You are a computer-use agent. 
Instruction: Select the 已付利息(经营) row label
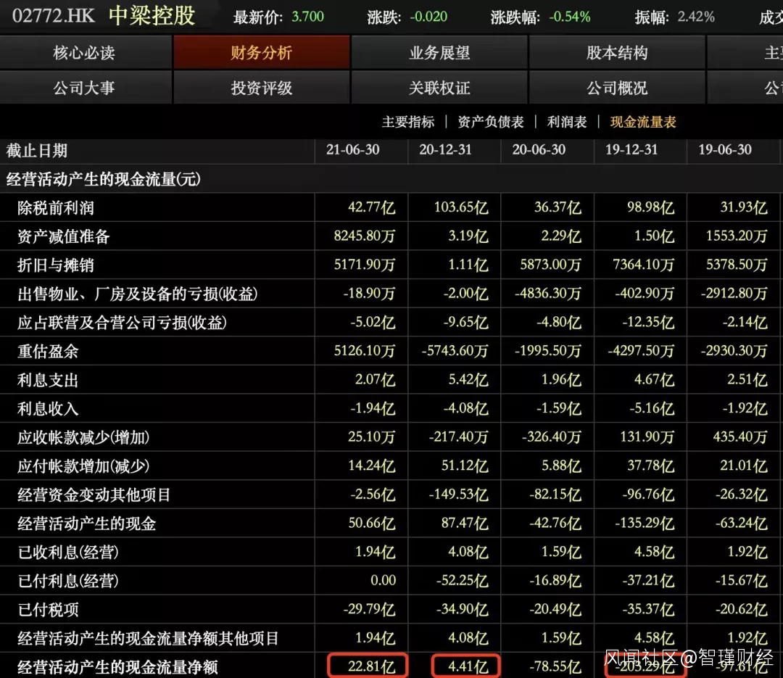pos(68,581)
